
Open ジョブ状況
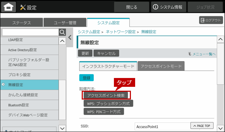click(x=205, y=7)
